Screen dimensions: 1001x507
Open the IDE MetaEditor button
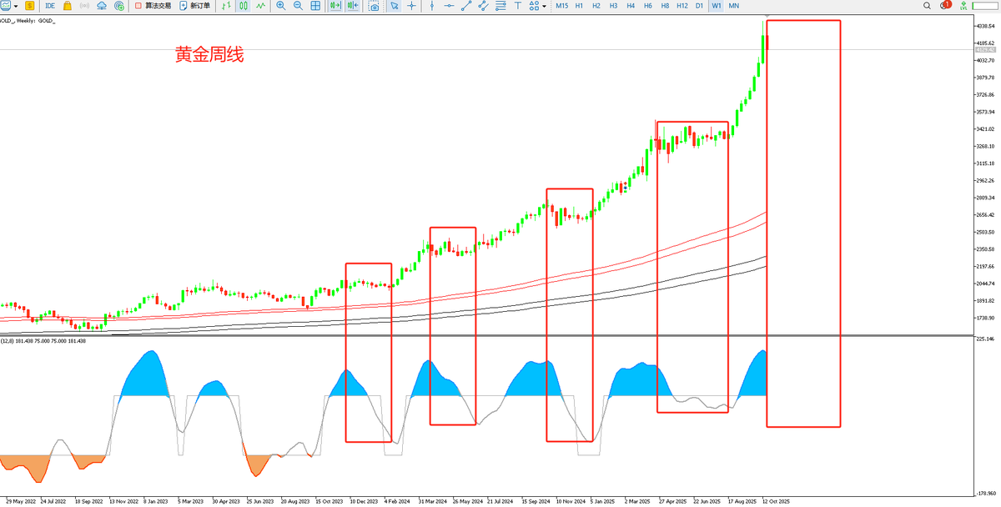pyautogui.click(x=50, y=6)
